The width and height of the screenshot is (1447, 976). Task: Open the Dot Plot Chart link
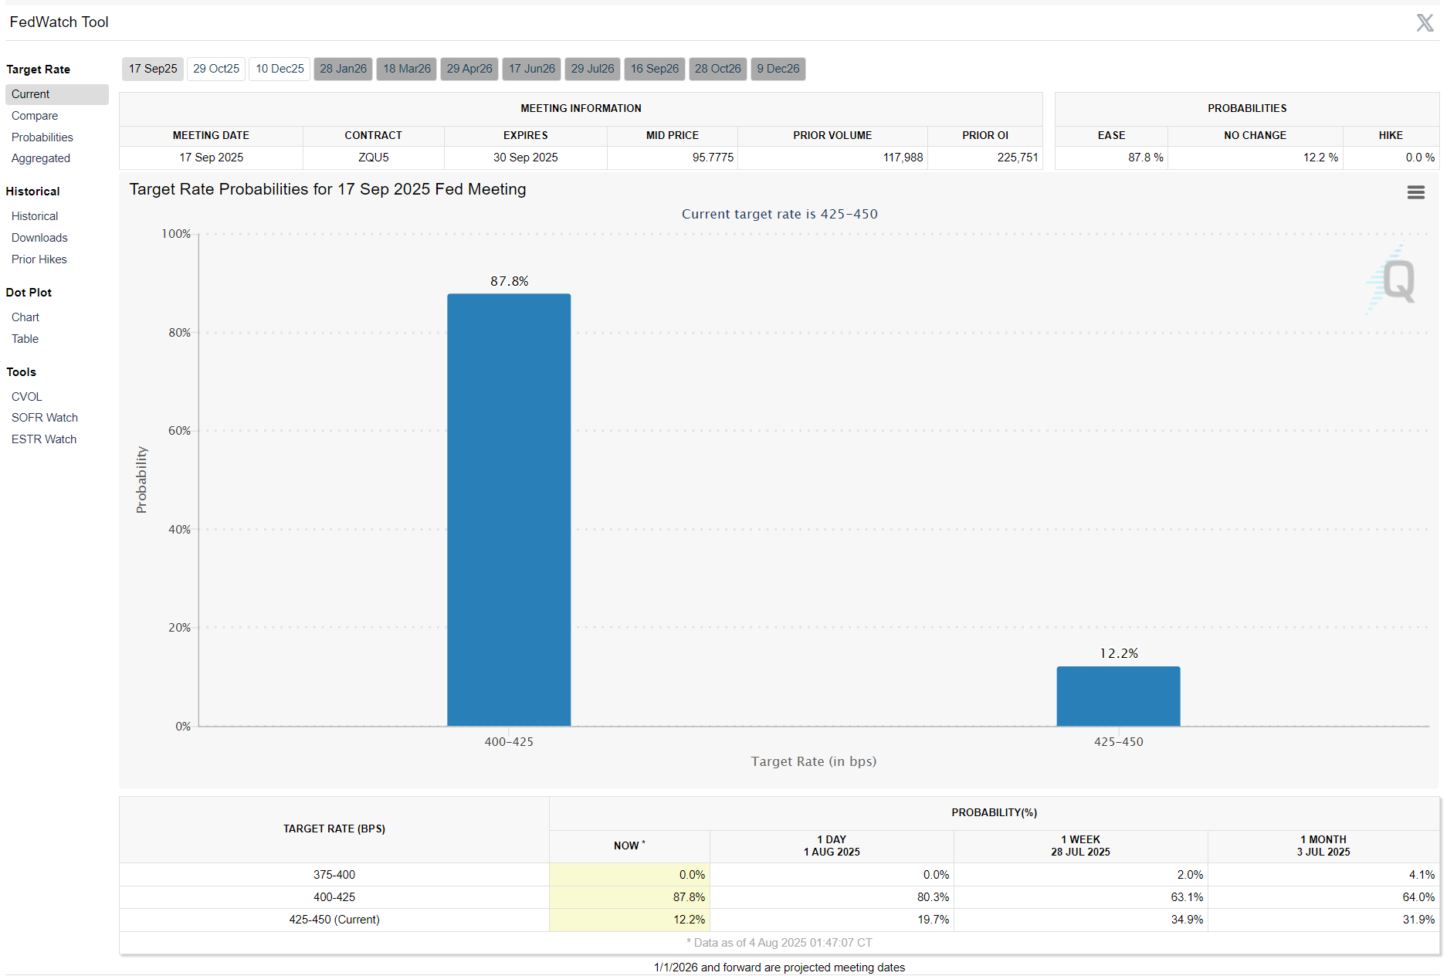click(x=25, y=317)
